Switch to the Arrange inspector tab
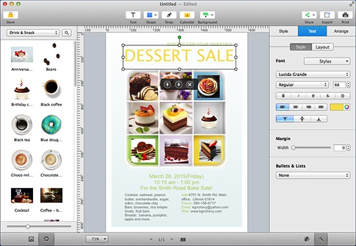 341,31
